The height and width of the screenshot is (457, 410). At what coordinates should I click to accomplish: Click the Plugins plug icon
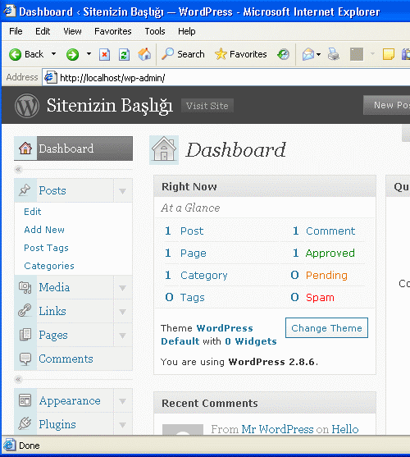(25, 423)
